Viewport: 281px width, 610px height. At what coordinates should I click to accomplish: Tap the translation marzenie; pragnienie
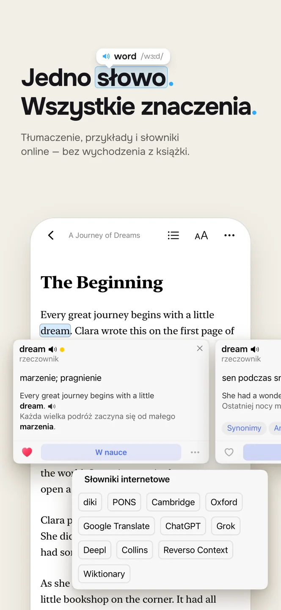pyautogui.click(x=61, y=378)
